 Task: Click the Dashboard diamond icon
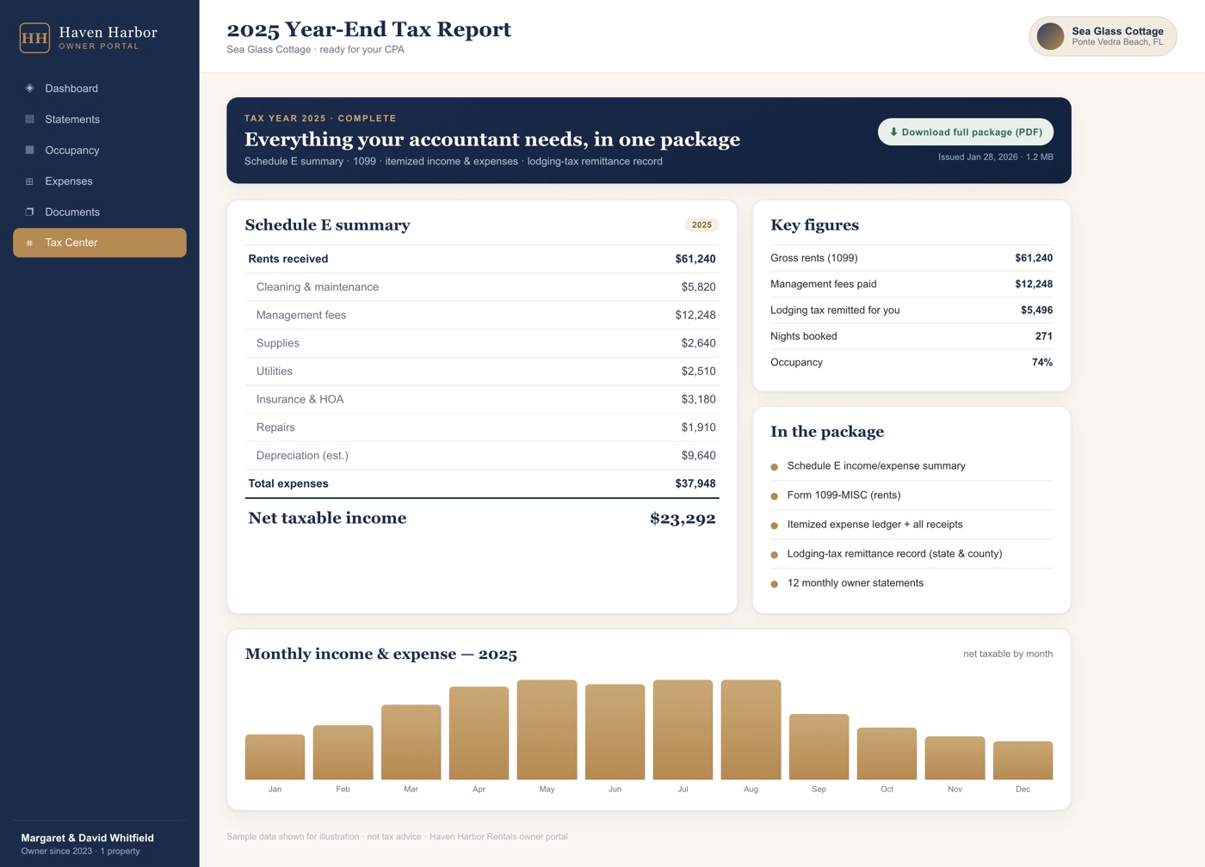click(x=29, y=88)
